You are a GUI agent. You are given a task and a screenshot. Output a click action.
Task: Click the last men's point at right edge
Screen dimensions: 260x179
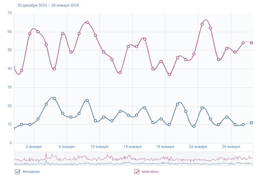(251, 43)
